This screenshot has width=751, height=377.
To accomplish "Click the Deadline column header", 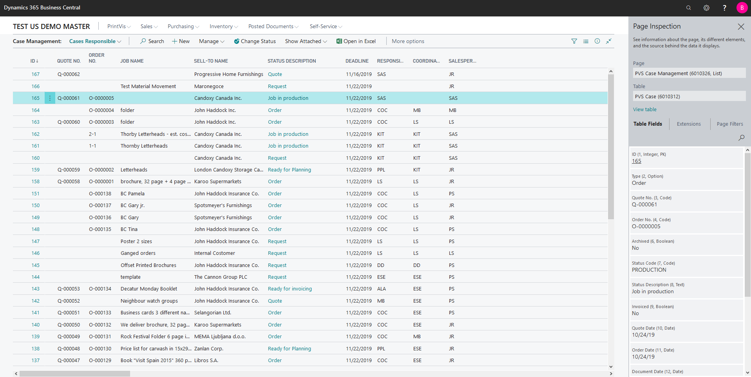I will click(x=357, y=61).
